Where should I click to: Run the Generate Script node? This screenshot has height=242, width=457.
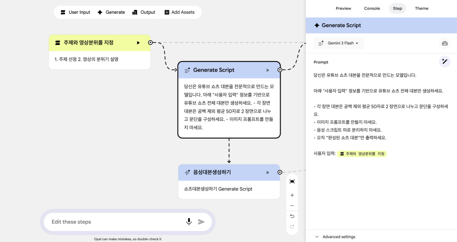268,70
